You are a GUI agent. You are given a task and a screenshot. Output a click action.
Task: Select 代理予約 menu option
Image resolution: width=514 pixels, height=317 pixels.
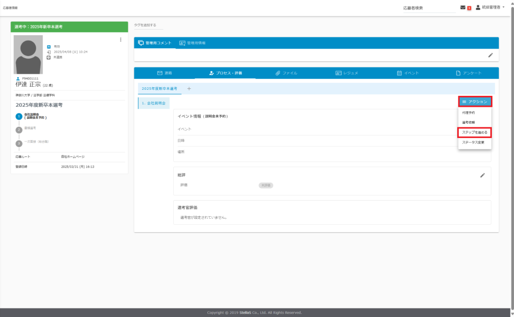[x=468, y=113]
